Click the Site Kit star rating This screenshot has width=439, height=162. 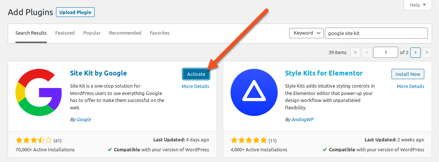pos(34,140)
